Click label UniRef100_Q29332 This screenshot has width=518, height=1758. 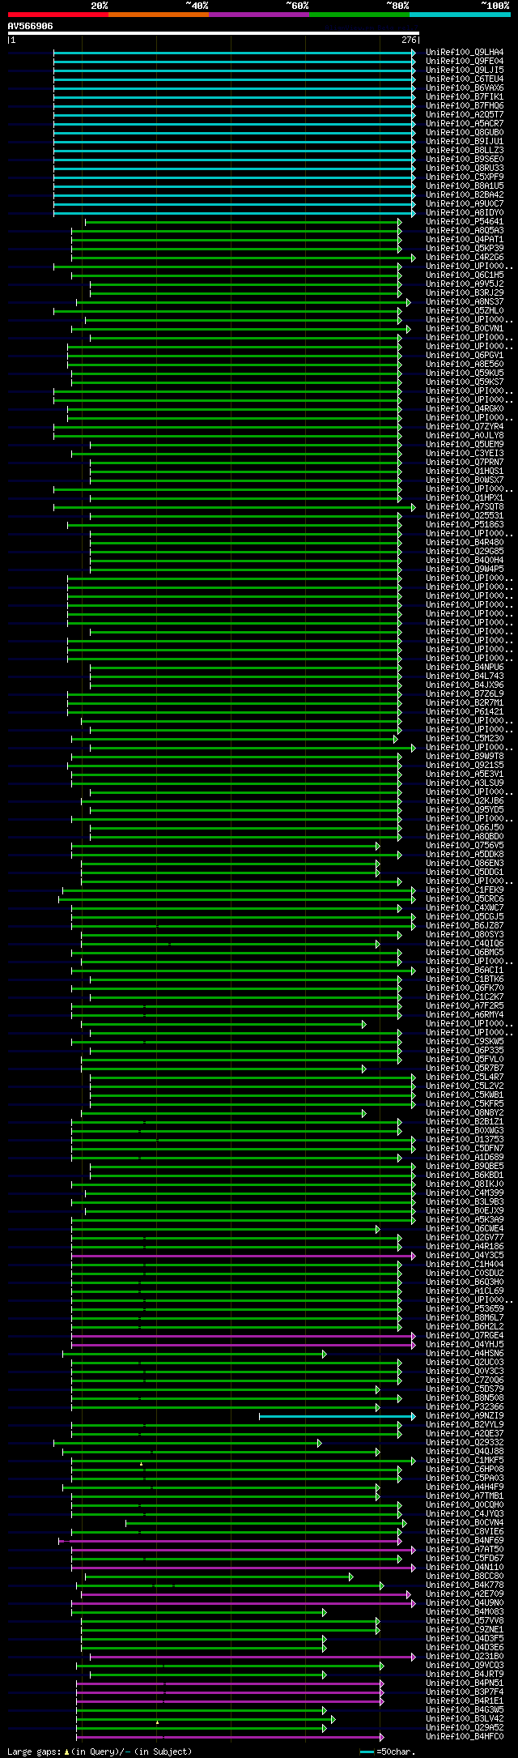tap(465, 1443)
